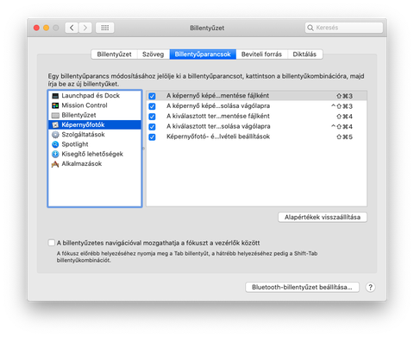The image size is (414, 337).
Task: Go forward with the right arrow button
Action: (85, 28)
